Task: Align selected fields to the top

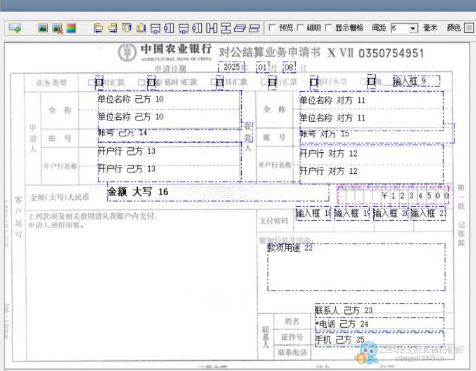Action: [x=126, y=28]
